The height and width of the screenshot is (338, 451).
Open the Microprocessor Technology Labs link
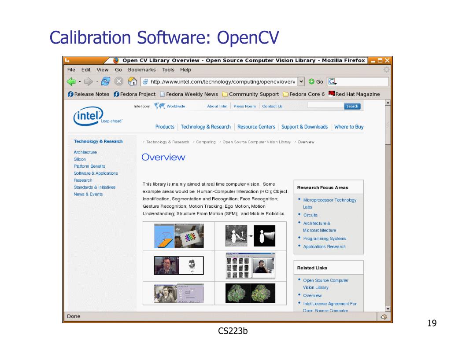[329, 203]
